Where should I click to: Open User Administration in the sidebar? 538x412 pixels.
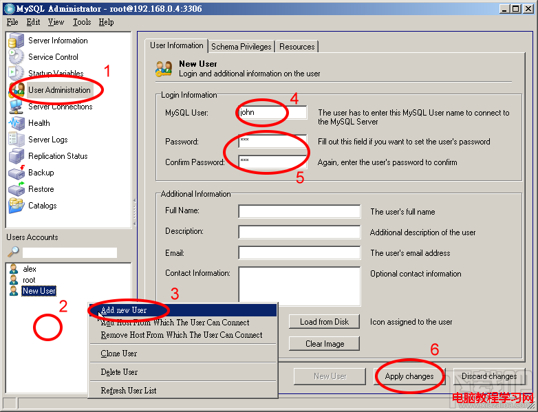[59, 90]
